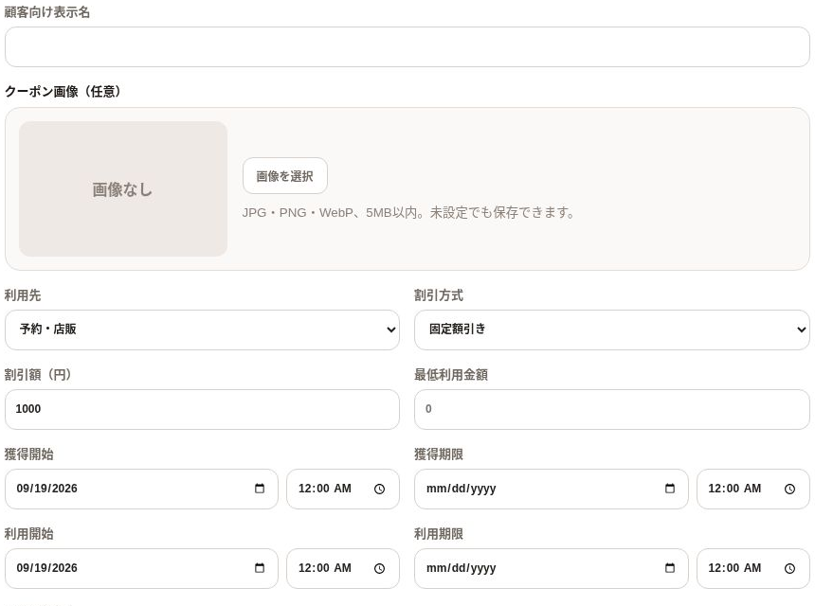Click the 割引額（円） label
Image resolution: width=815 pixels, height=606 pixels.
(x=38, y=374)
